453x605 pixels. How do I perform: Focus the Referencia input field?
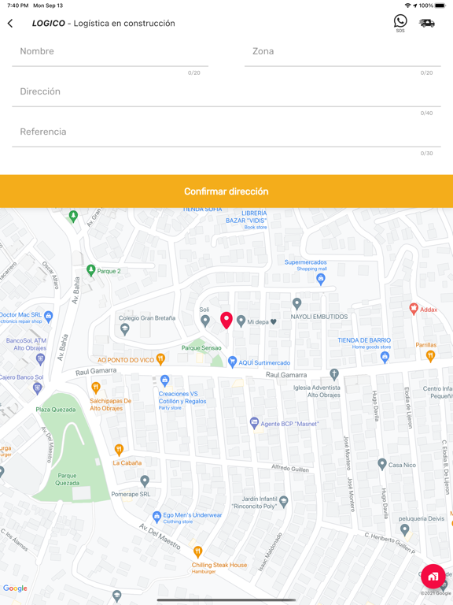coord(226,135)
